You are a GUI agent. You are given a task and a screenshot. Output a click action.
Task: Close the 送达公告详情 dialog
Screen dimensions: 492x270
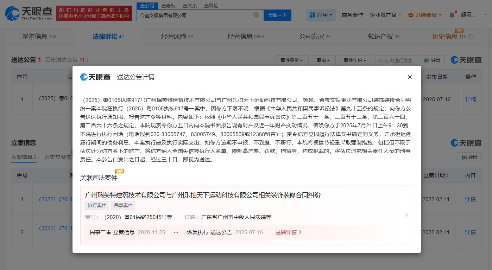click(410, 77)
